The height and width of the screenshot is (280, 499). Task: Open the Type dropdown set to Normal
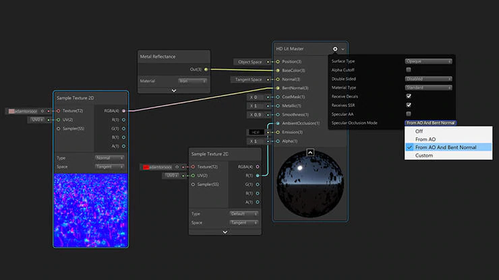pyautogui.click(x=109, y=158)
